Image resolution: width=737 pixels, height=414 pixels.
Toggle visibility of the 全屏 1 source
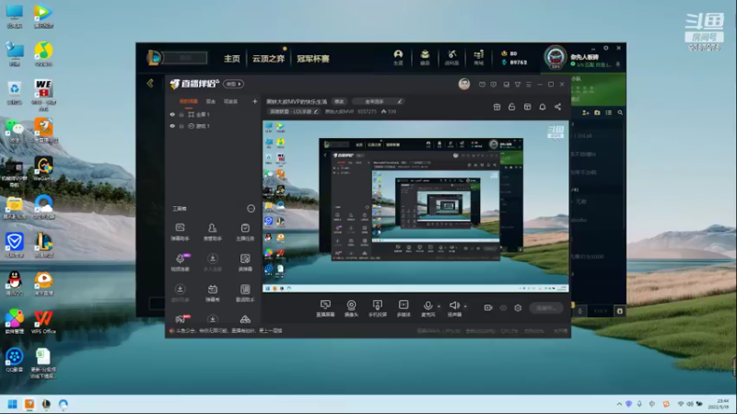pos(172,114)
